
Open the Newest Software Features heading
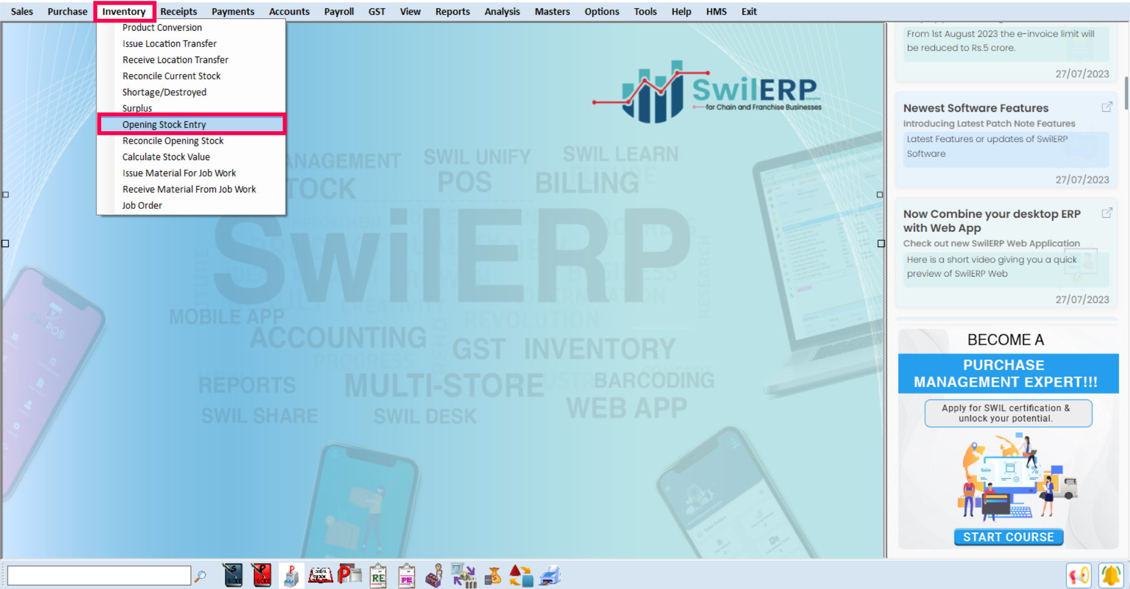976,108
